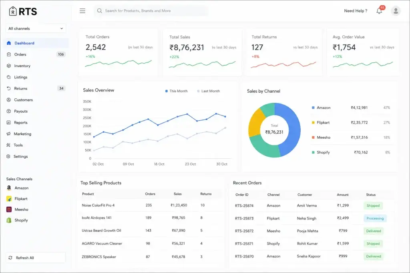Select the Noise ColorFit Pro 4 product
Screen dimensions: 410x273
coord(98,205)
